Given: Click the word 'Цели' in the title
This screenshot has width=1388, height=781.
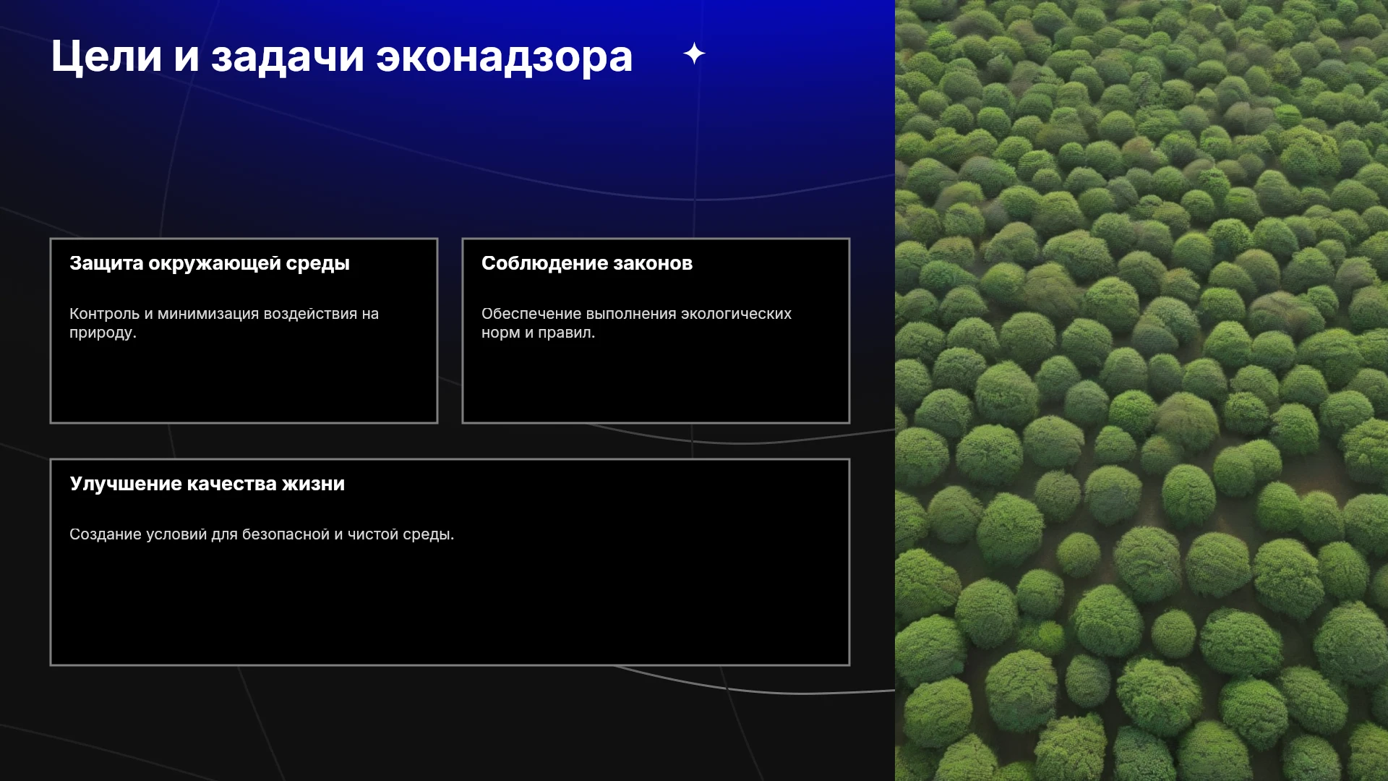Looking at the screenshot, I should (106, 56).
